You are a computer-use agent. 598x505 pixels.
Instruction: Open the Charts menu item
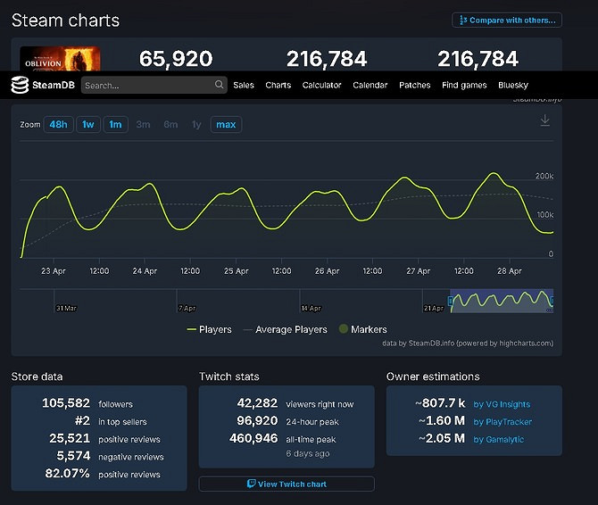pyautogui.click(x=278, y=85)
